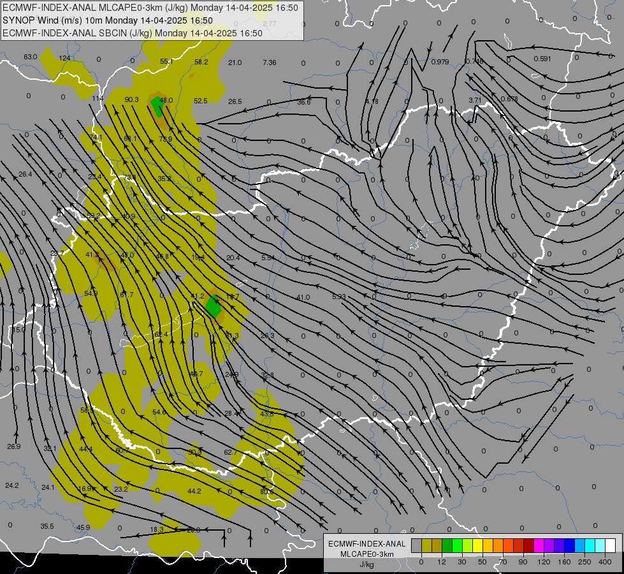Click the map value 54.9
624x574 pixels.
pos(91,293)
